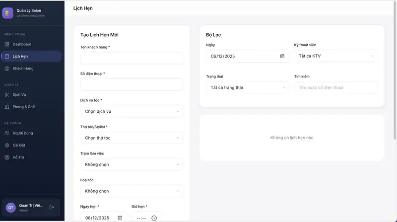397x222 pixels.
Task: Click the Dashboard grid icon
Action: (x=7, y=44)
